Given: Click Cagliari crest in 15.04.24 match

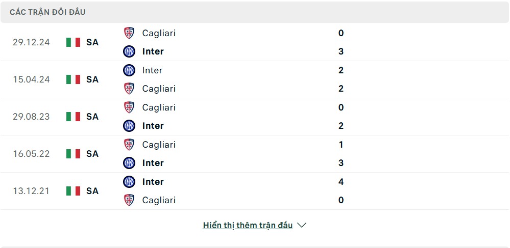Looking at the screenshot, I should click(129, 89).
